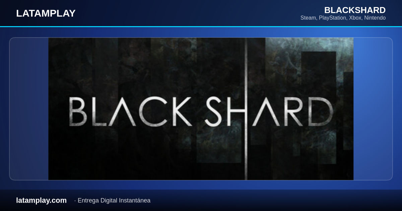Click the LATAMPLAY logo in the header

tap(46, 13)
